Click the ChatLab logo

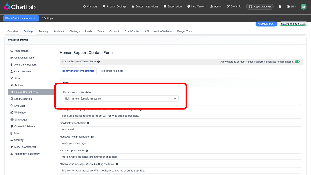click(19, 6)
